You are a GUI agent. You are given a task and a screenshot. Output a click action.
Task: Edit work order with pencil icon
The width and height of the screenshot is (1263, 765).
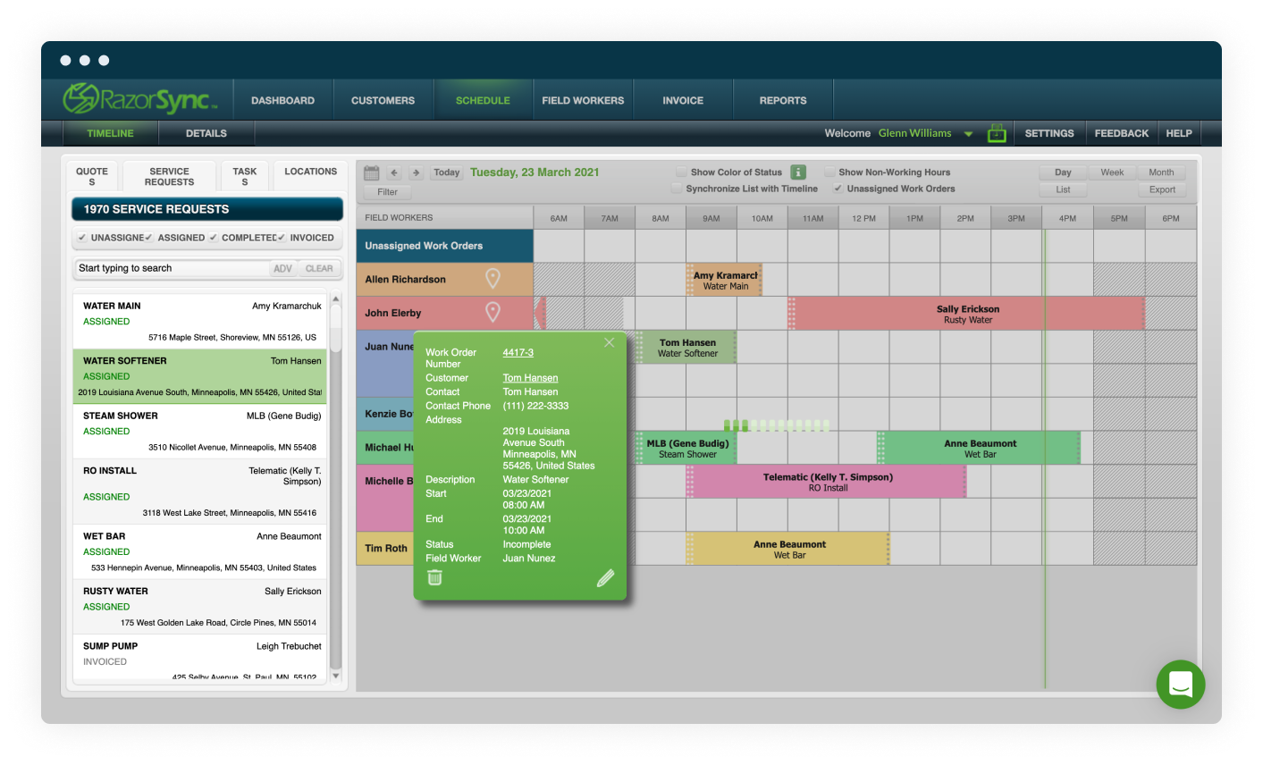tap(605, 578)
